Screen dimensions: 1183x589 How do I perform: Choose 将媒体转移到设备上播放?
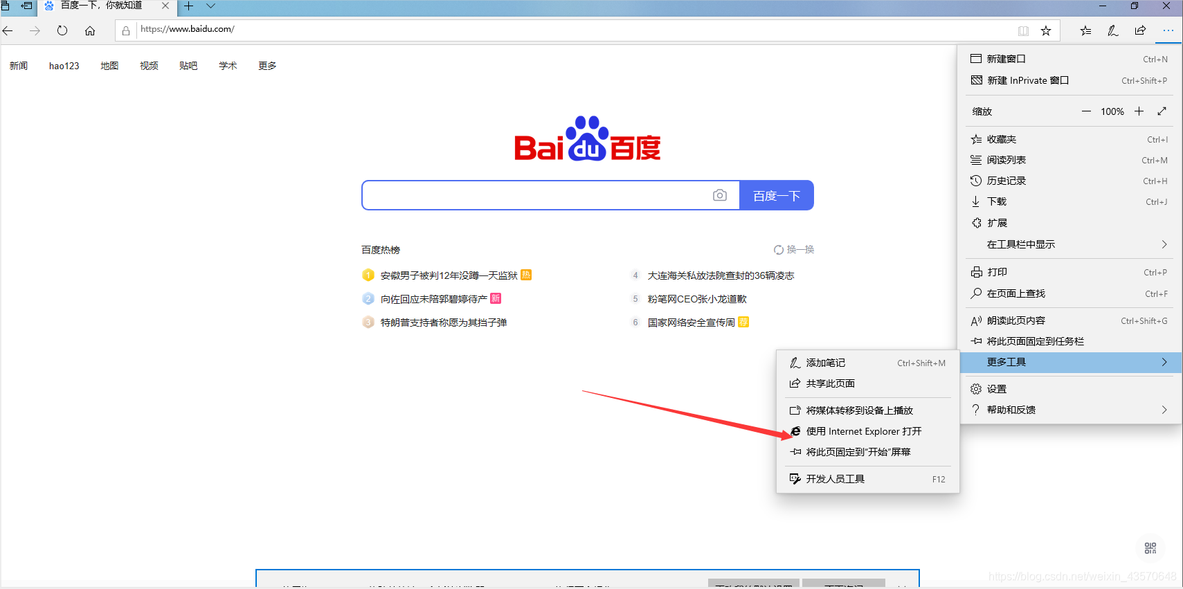coord(868,410)
